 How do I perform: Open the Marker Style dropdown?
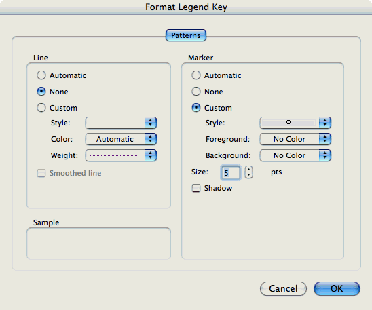pos(295,123)
